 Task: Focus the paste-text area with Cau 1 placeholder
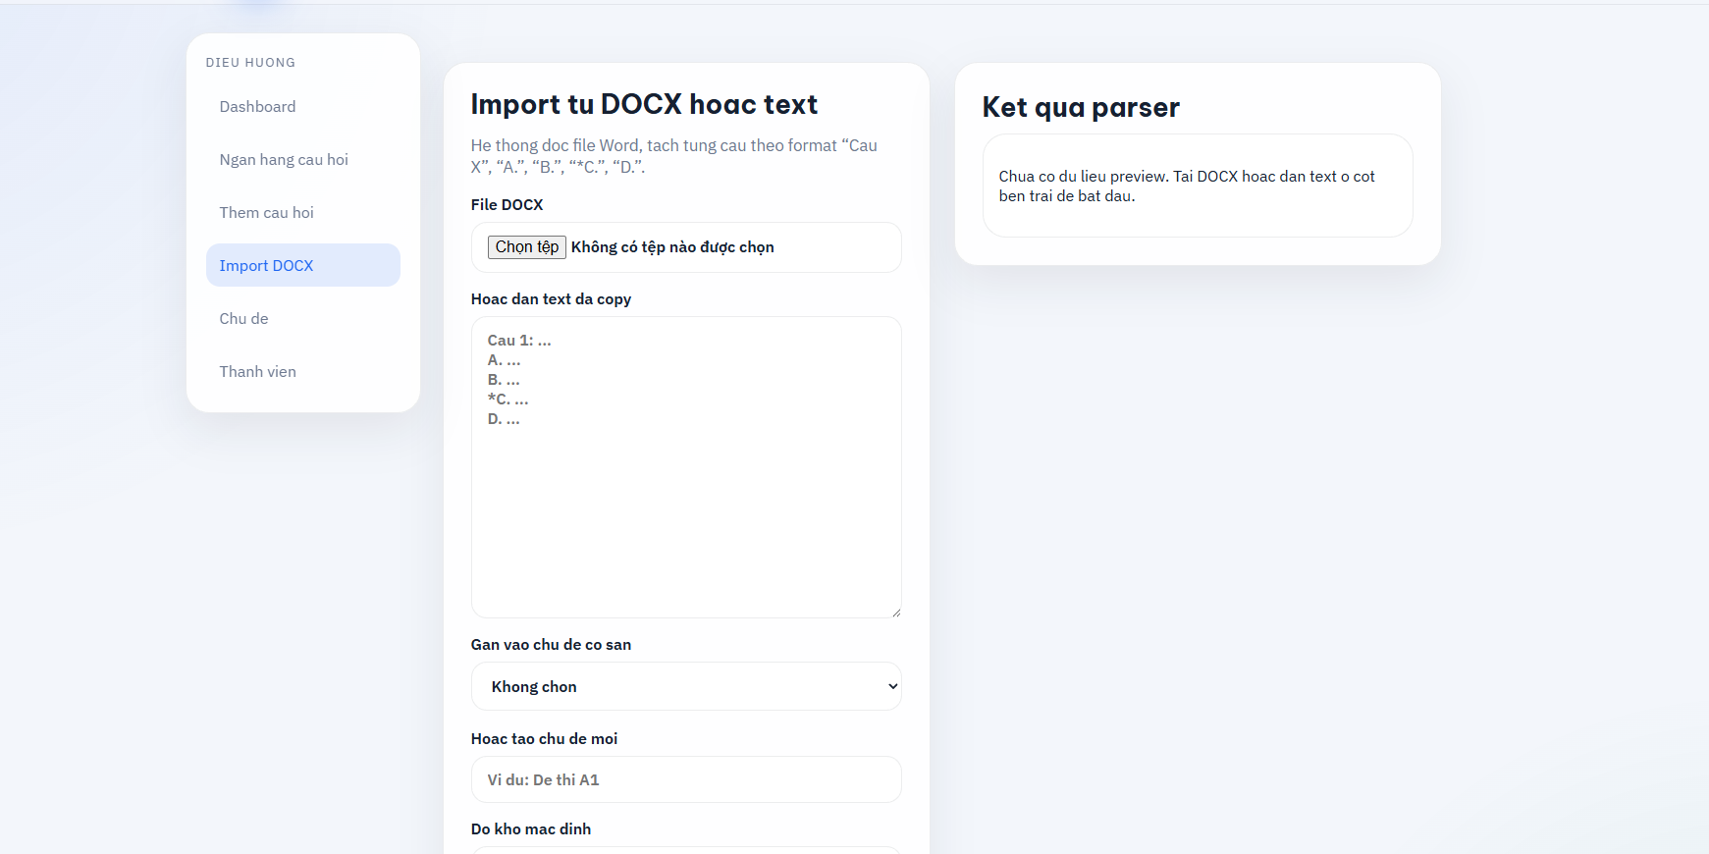coord(685,467)
